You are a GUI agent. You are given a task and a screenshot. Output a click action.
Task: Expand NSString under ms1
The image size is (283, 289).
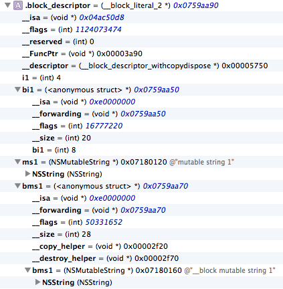click(27, 174)
